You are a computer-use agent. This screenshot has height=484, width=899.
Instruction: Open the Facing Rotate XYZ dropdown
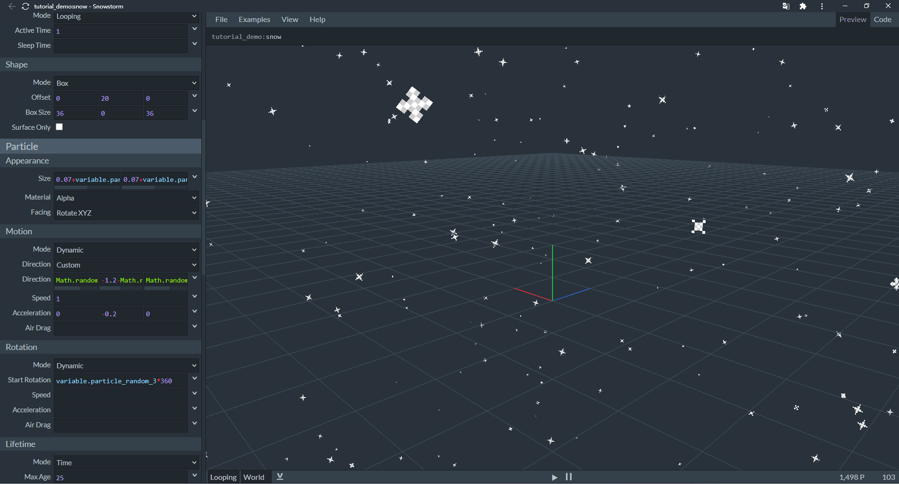(126, 213)
